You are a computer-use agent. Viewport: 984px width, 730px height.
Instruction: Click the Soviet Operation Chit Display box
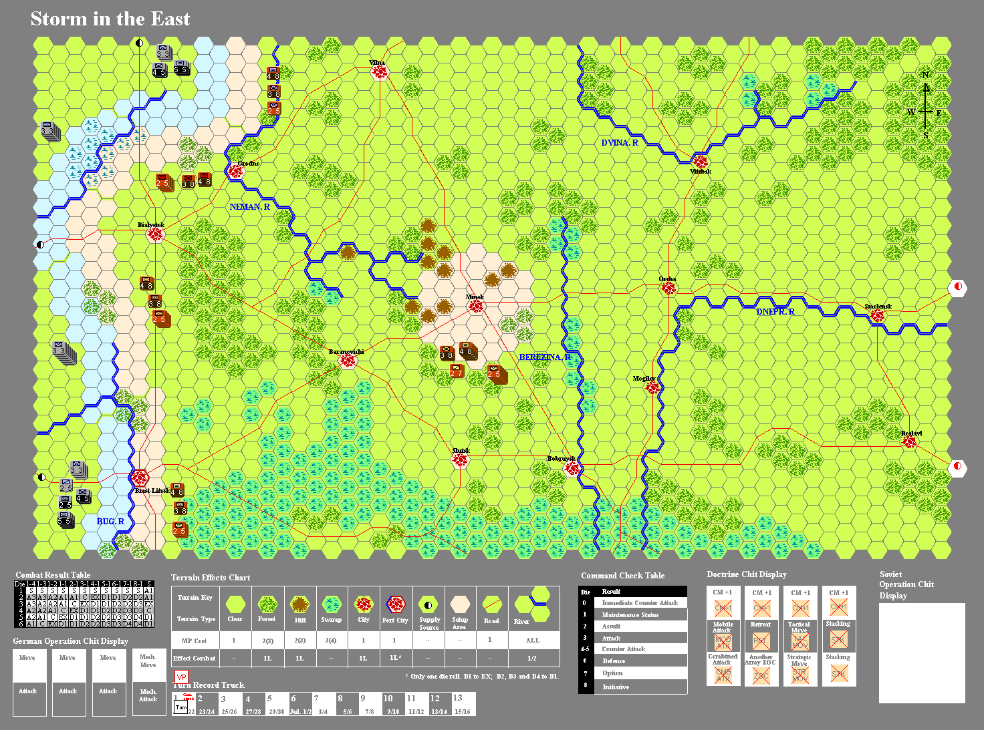click(922, 653)
